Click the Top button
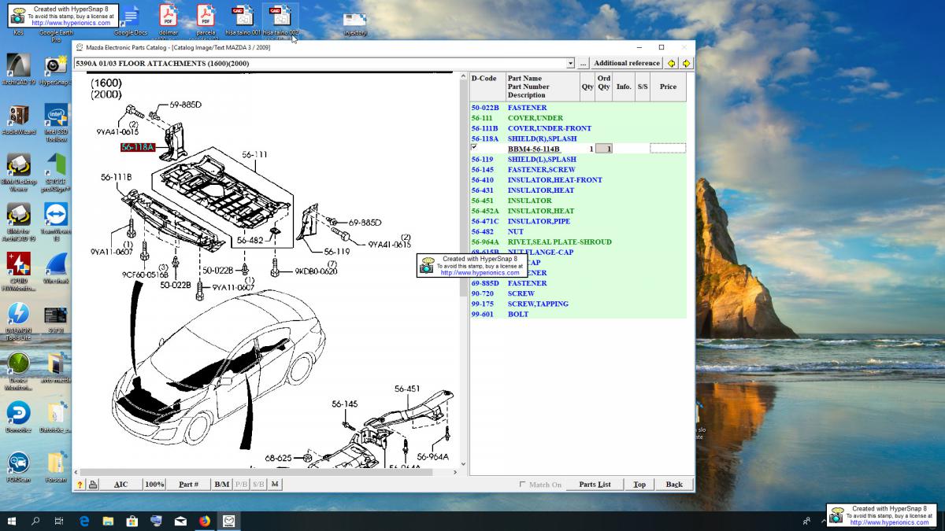The width and height of the screenshot is (945, 531). pos(639,485)
